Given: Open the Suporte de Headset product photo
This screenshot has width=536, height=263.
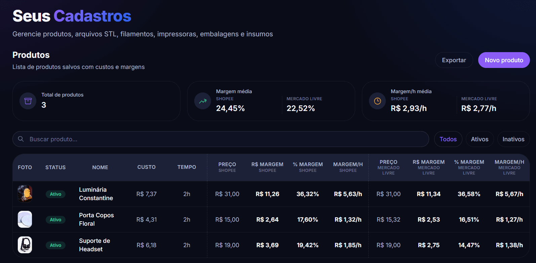Looking at the screenshot, I should pos(25,245).
